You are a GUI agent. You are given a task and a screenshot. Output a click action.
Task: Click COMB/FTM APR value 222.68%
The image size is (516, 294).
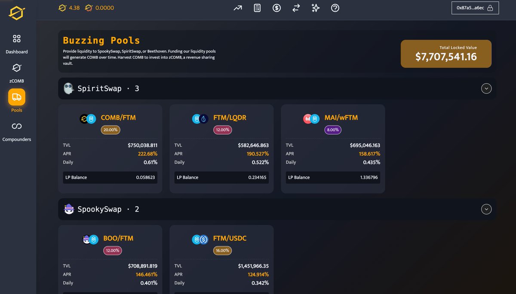[x=147, y=154]
